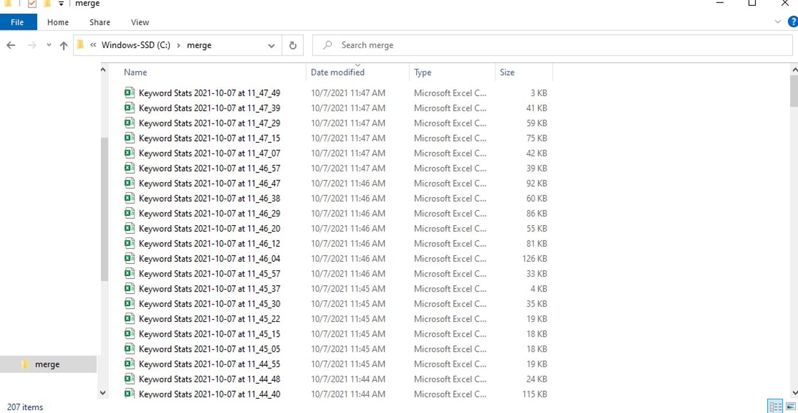Select file name Keyword Stats 2021-10-07 at 11_44_55
This screenshot has width=798, height=413.
pyautogui.click(x=209, y=364)
